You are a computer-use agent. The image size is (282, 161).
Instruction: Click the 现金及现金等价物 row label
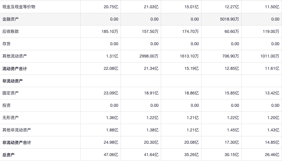19,7
